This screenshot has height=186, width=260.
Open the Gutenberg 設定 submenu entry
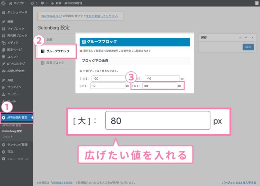(12, 131)
